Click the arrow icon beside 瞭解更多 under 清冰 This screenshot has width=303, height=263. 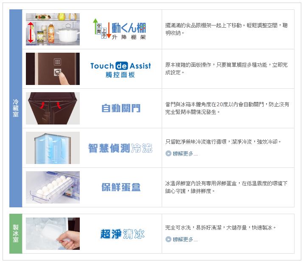[x=168, y=239]
